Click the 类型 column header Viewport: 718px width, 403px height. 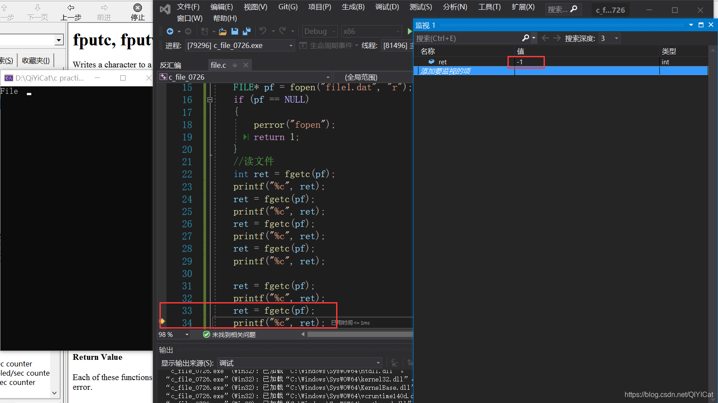click(x=669, y=51)
